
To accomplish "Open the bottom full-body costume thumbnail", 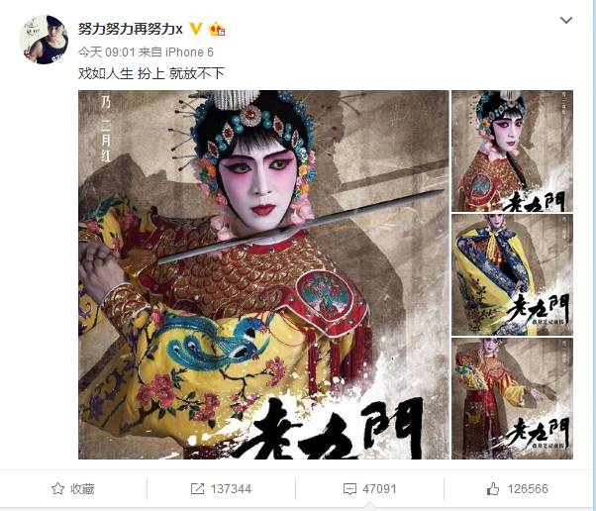I will [x=512, y=398].
